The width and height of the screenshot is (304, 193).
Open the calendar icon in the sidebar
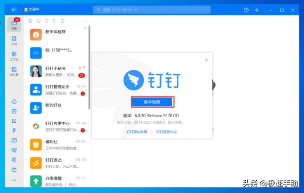click(x=14, y=111)
